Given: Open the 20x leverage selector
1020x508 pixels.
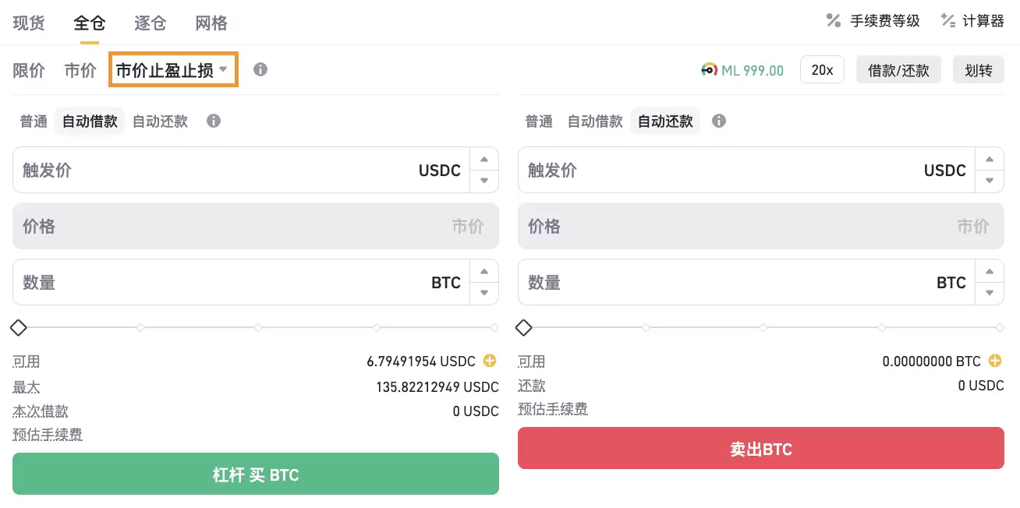Looking at the screenshot, I should tap(822, 70).
